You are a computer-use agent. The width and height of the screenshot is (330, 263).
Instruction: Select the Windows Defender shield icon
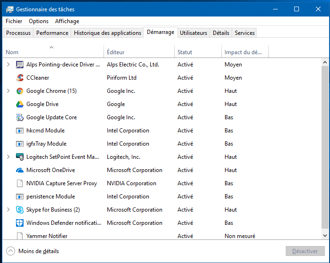coord(20,223)
